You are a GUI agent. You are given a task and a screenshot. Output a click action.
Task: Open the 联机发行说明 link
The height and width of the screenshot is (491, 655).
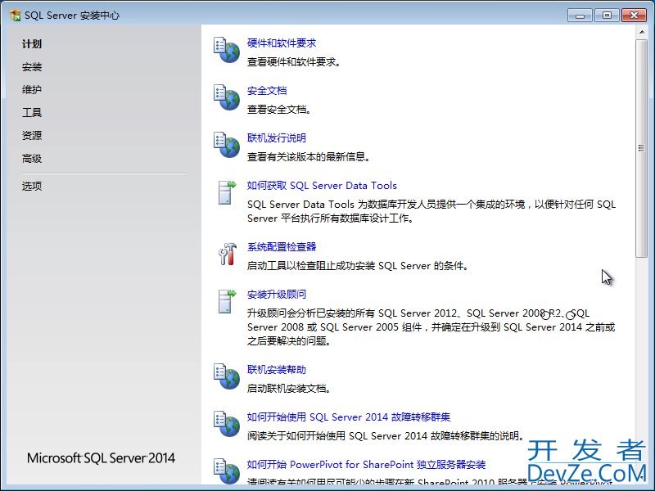[277, 137]
